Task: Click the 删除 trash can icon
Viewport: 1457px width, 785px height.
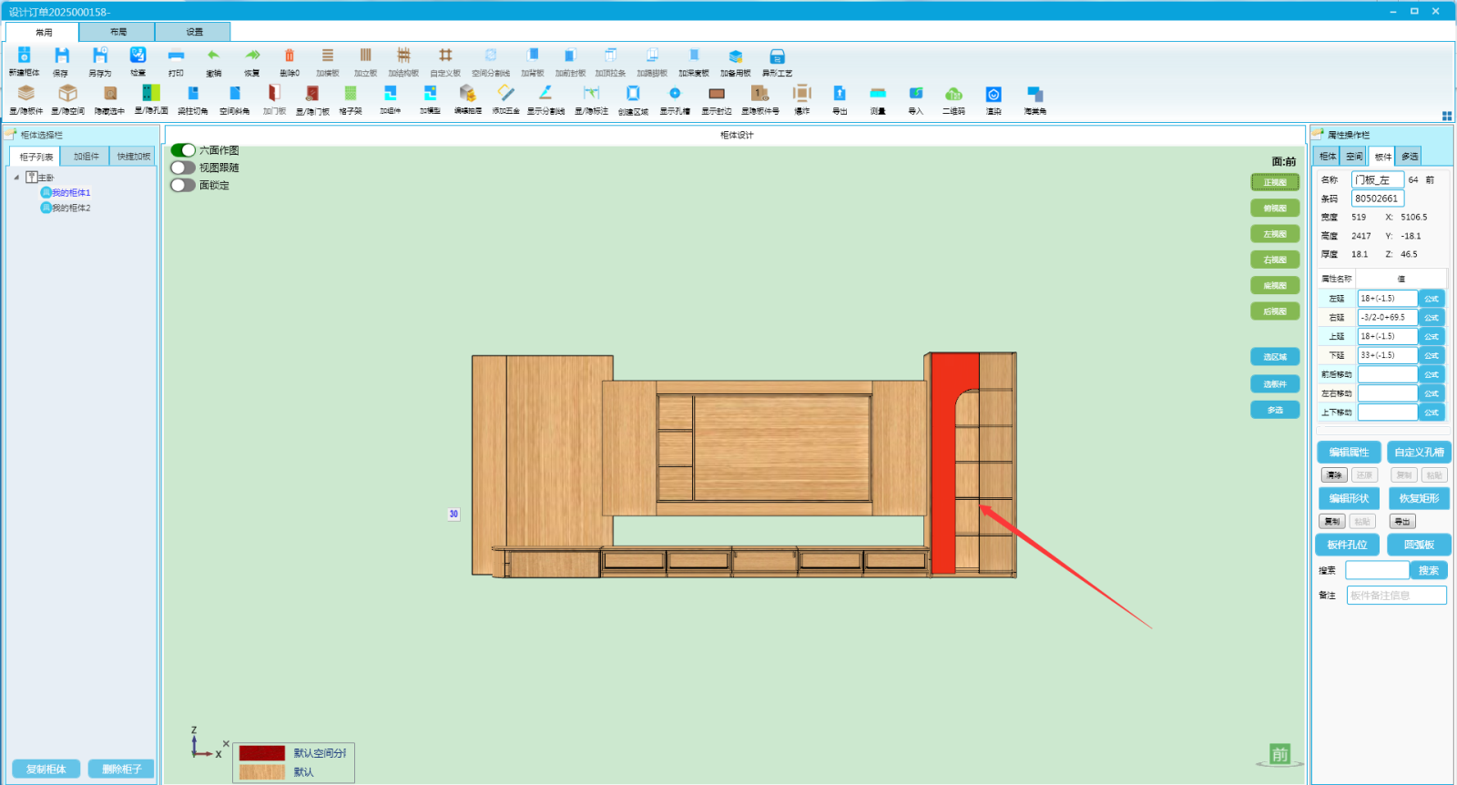Action: [x=290, y=56]
